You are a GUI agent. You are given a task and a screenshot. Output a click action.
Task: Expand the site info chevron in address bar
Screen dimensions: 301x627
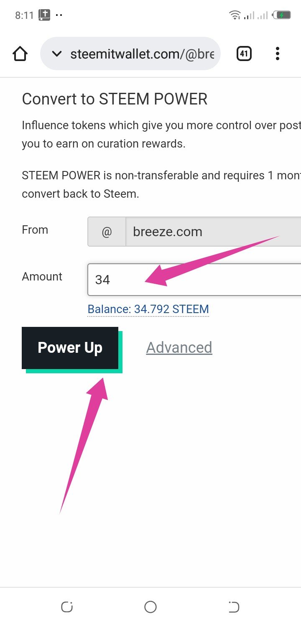click(x=56, y=54)
